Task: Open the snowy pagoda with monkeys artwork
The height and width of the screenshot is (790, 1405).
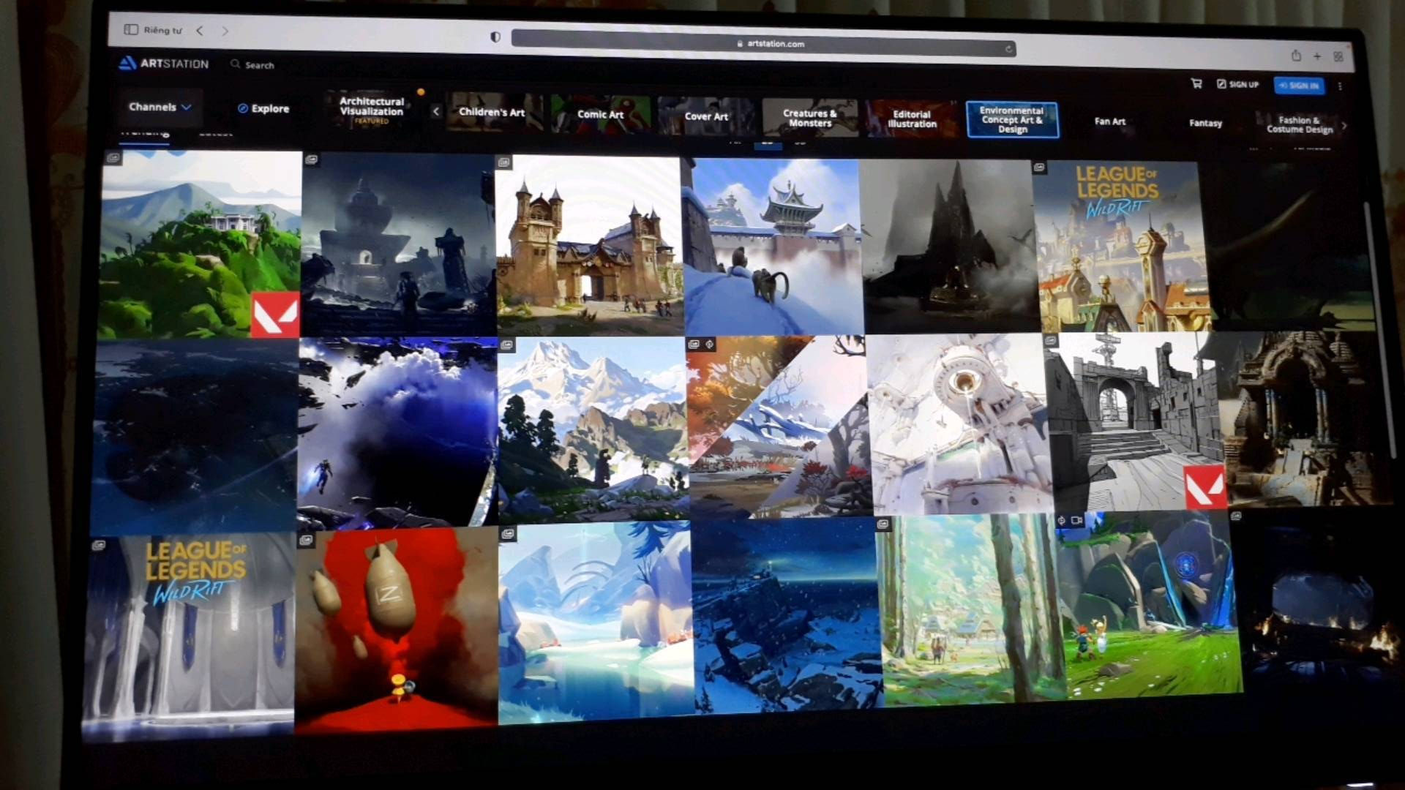Action: 774,247
